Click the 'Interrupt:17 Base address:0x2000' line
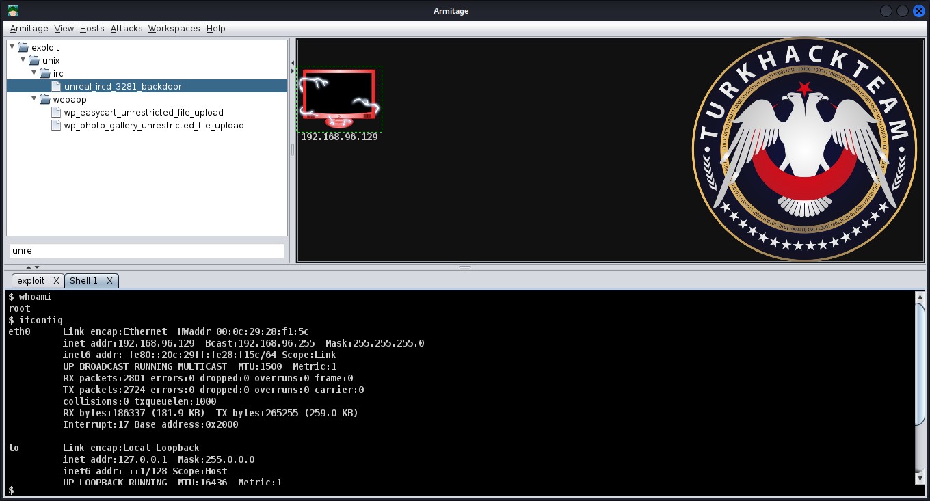 [150, 424]
